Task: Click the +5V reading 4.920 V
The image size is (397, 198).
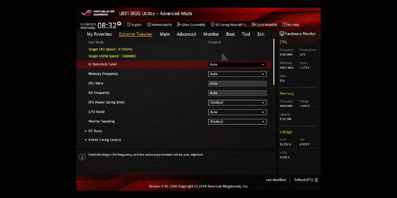Action: coord(304,144)
